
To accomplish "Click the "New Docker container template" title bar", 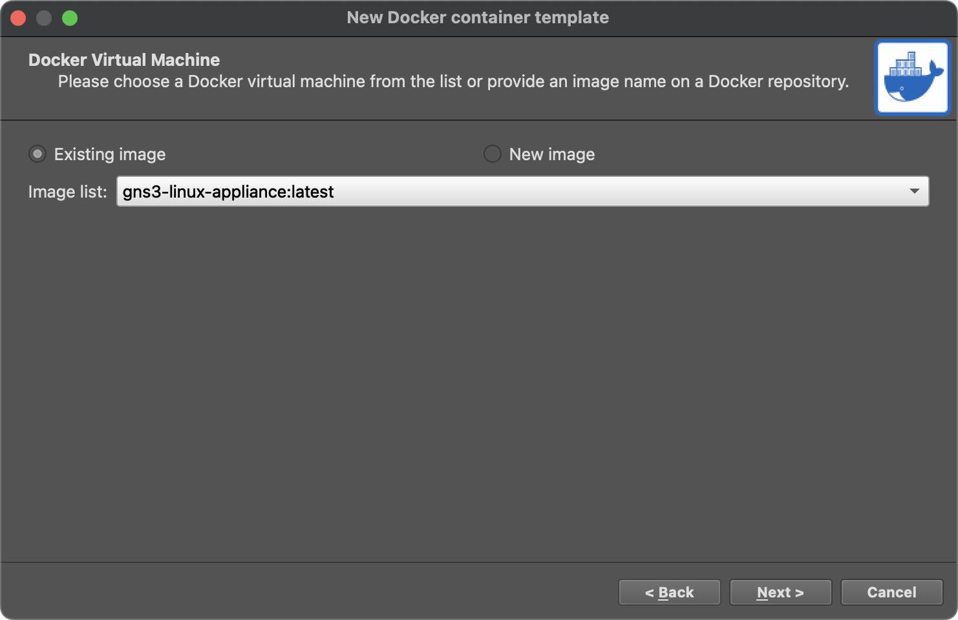I will coord(478,17).
